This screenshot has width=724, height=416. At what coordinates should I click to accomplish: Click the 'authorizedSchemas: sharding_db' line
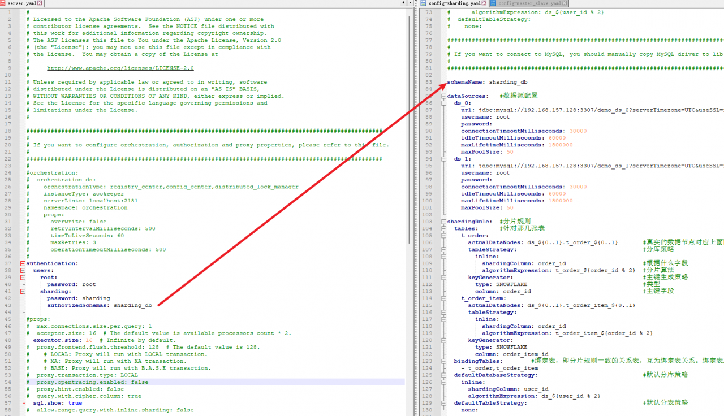click(x=99, y=305)
